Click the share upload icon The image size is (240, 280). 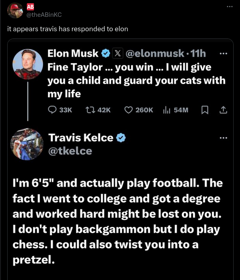[x=224, y=109]
